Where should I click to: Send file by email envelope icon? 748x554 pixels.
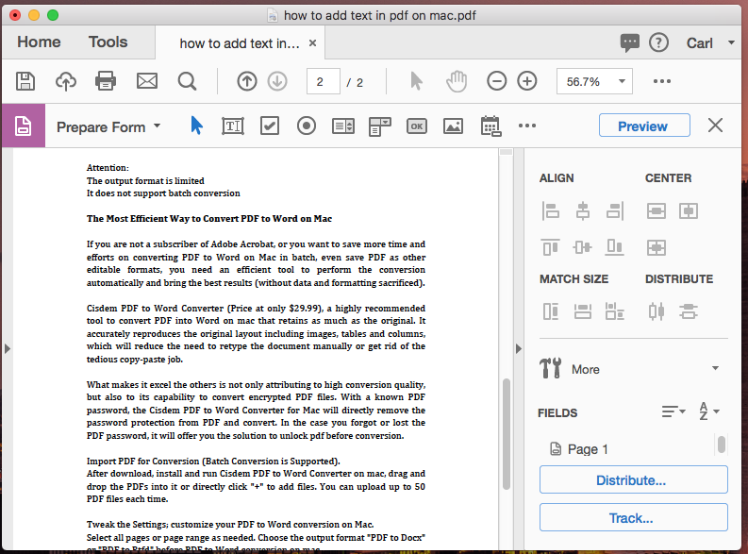(147, 81)
